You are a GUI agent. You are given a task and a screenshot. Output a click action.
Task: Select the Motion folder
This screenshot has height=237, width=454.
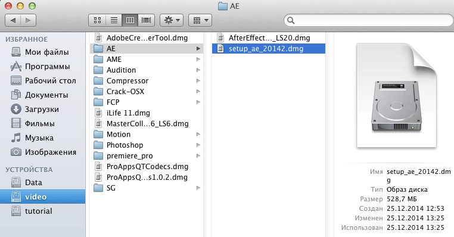click(x=147, y=134)
